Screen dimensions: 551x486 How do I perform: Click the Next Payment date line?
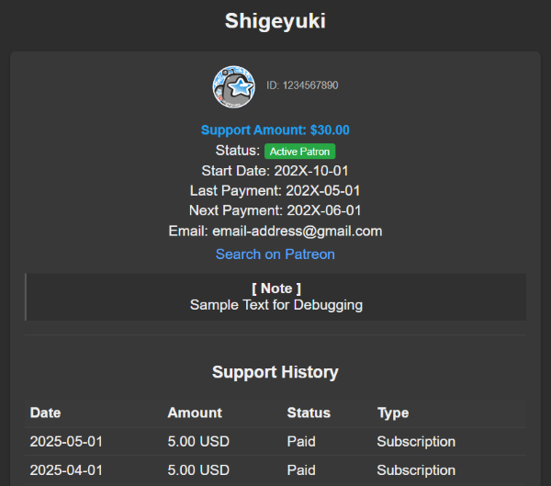275,211
